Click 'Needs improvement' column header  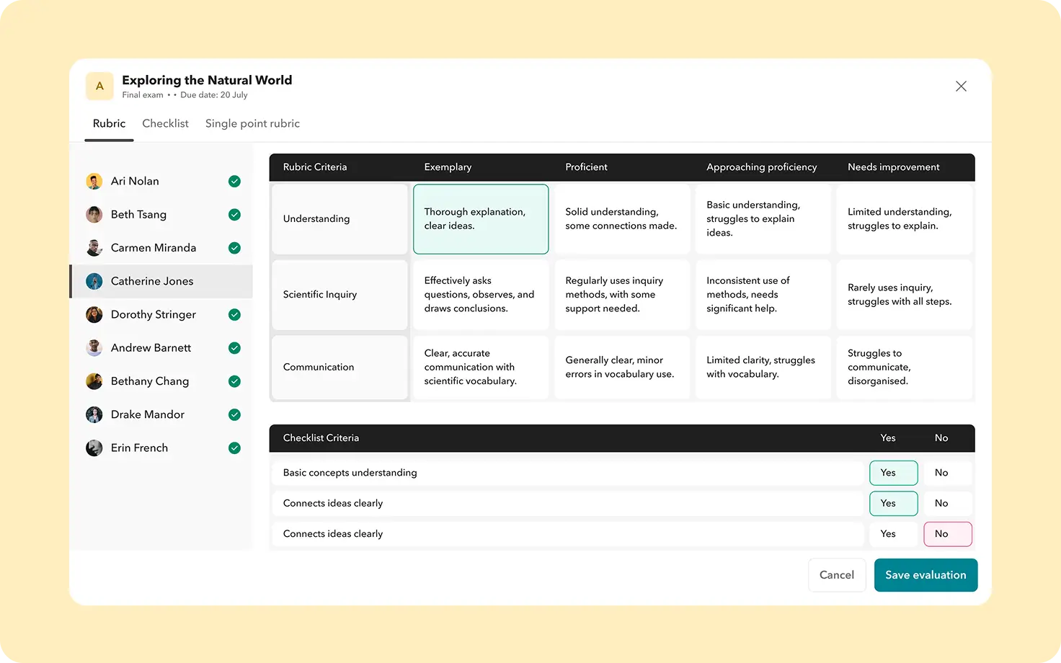tap(894, 167)
